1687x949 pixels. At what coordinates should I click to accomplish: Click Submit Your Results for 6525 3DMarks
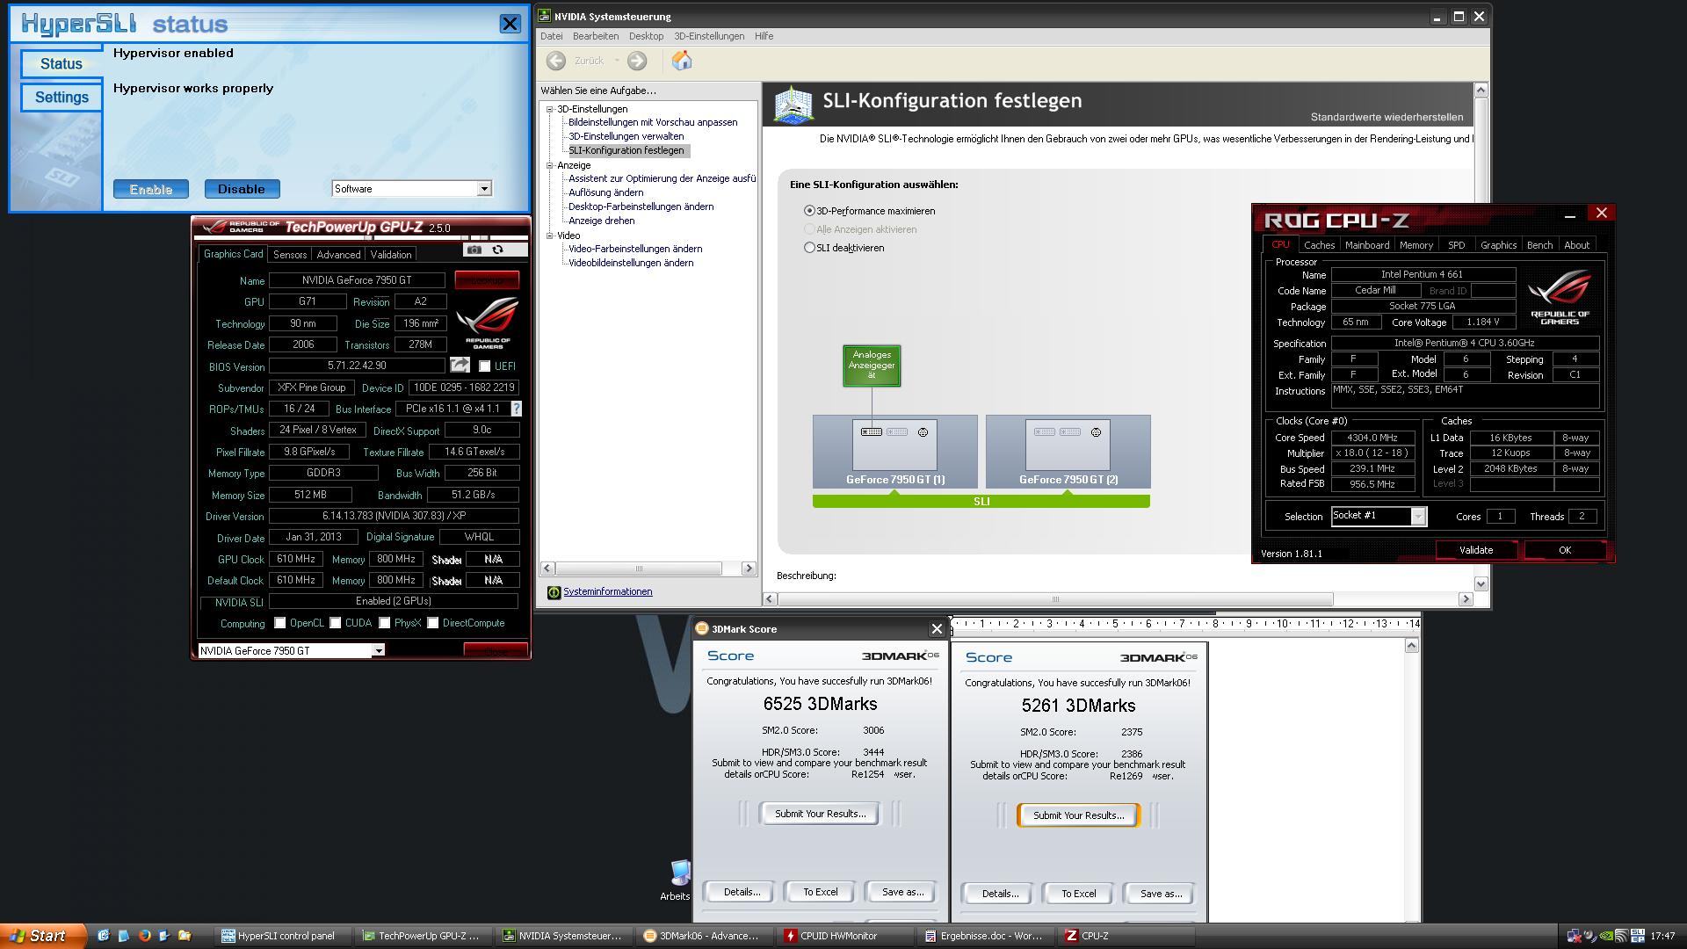(x=820, y=814)
